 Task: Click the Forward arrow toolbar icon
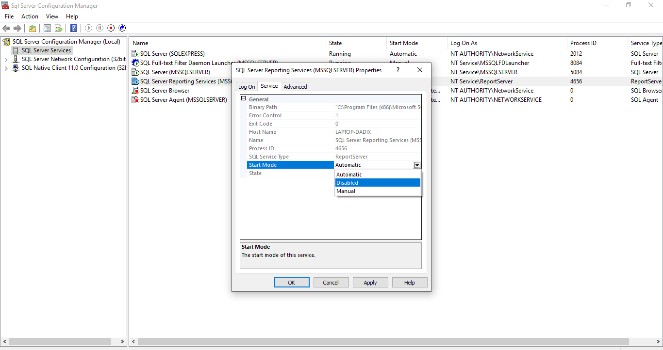(17, 28)
